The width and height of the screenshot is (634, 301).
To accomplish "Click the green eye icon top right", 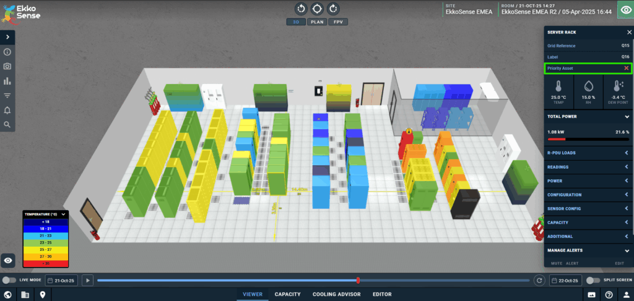I will click(x=625, y=9).
